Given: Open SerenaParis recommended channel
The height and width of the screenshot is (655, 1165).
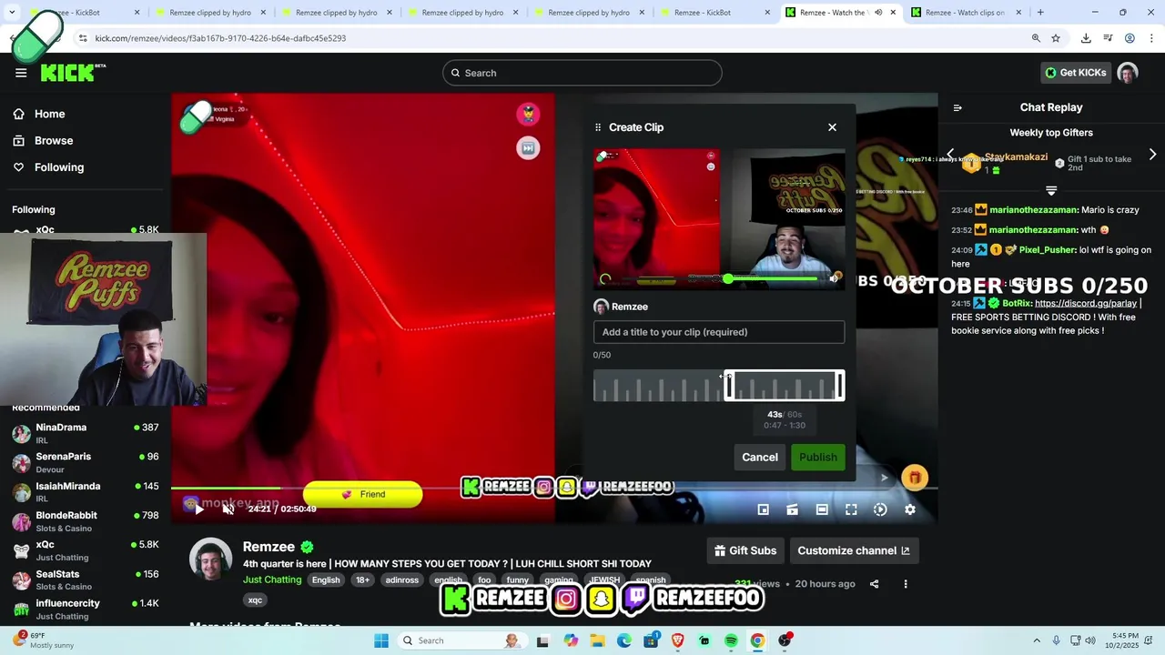Looking at the screenshot, I should (85, 462).
